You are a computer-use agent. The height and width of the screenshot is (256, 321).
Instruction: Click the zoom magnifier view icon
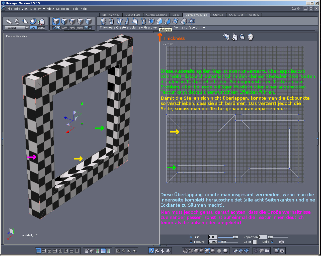click(129, 251)
